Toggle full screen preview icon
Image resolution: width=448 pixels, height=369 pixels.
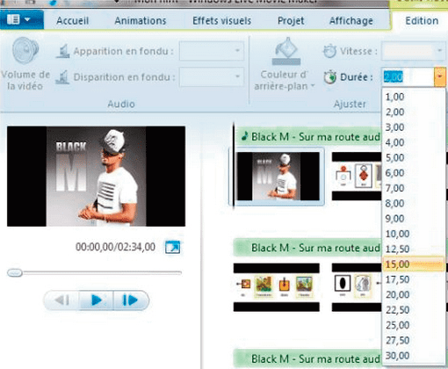pos(173,247)
